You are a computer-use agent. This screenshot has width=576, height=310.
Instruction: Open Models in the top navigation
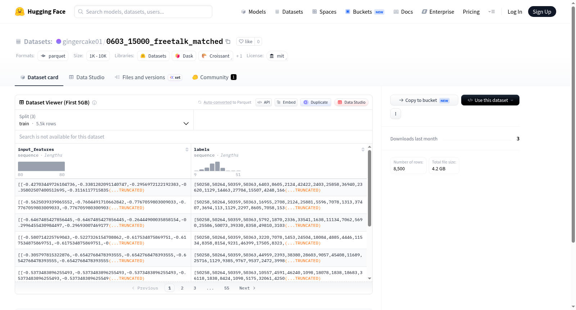click(253, 12)
